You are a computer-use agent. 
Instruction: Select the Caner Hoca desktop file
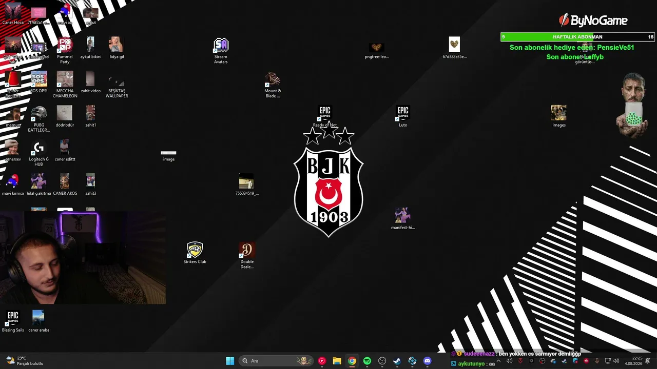point(13,14)
